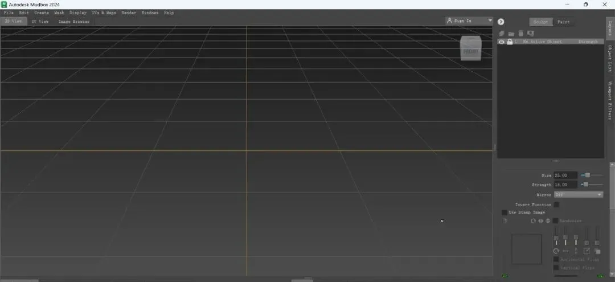Open the Layers vertical side tab

coord(610,28)
